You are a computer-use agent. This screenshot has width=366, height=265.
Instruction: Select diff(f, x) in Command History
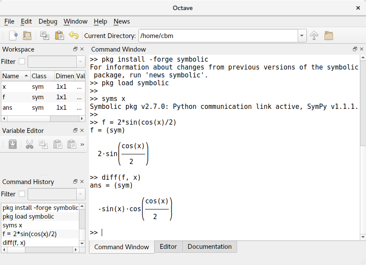pyautogui.click(x=14, y=243)
